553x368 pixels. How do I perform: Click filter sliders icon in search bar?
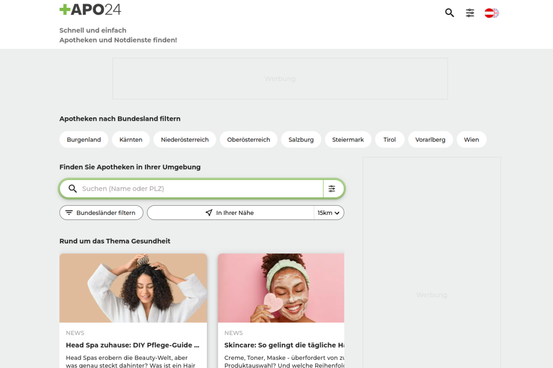tap(332, 189)
